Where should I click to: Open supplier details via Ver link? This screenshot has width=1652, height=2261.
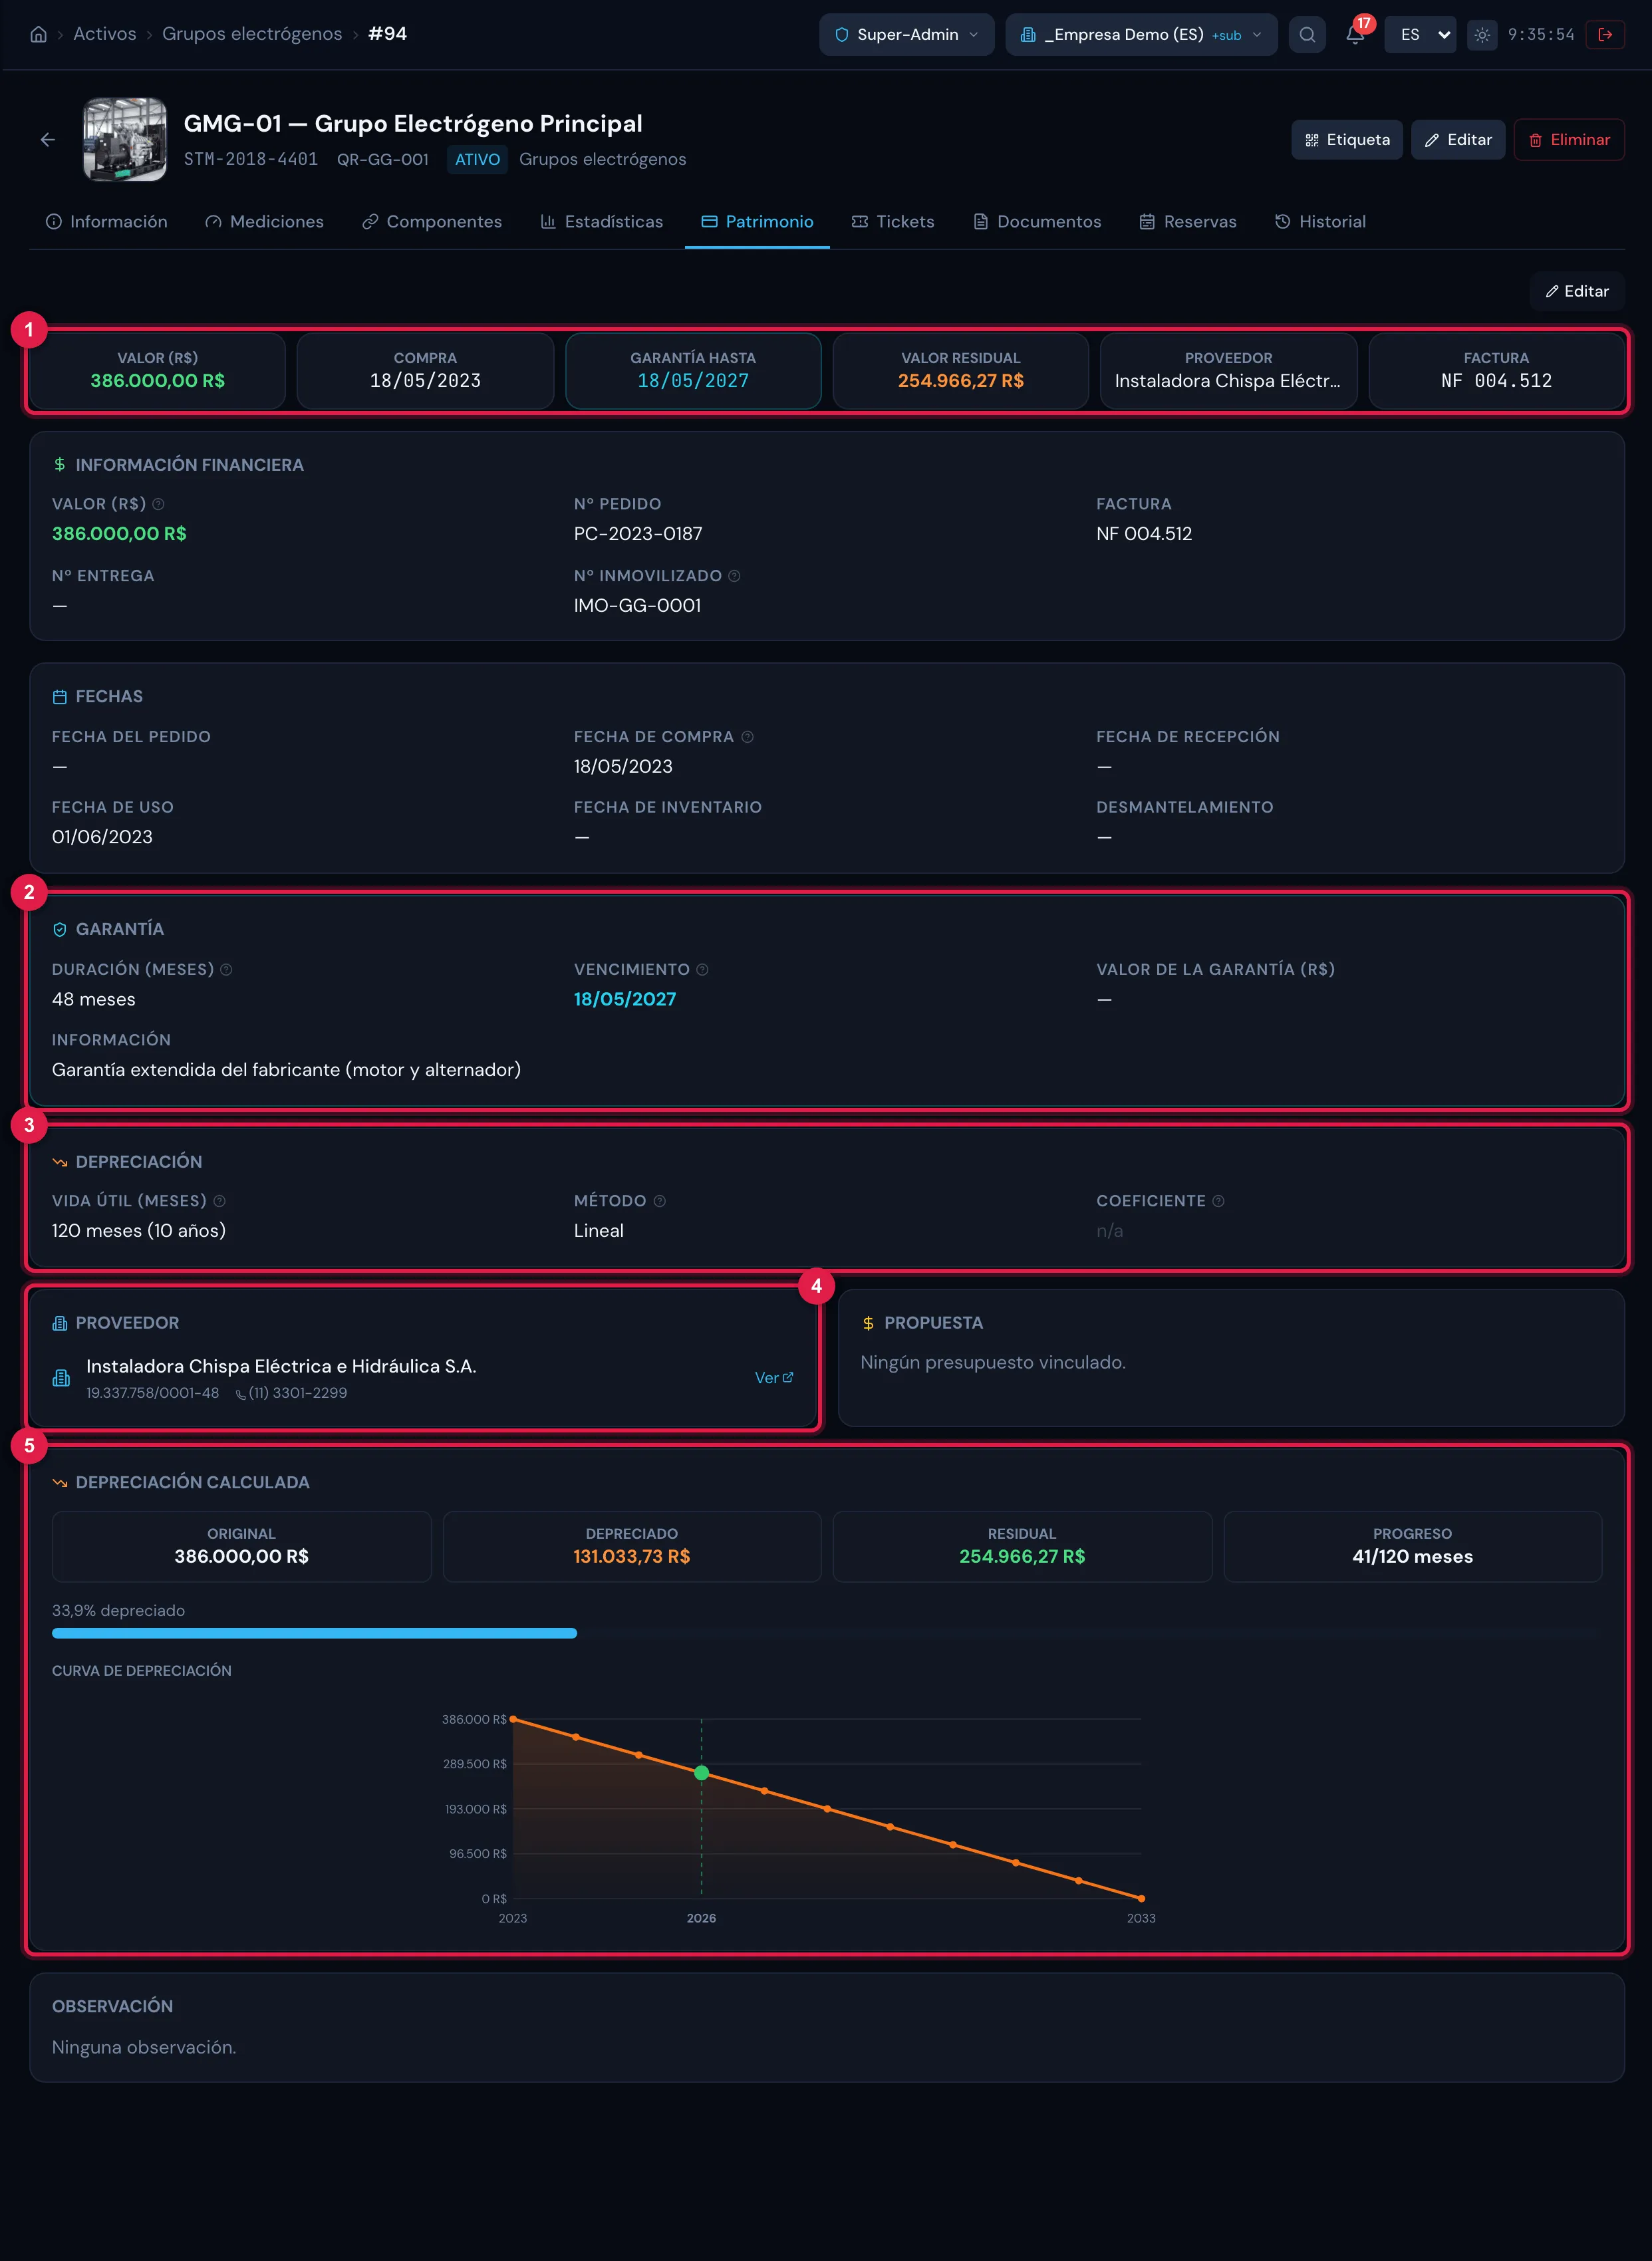click(x=774, y=1377)
